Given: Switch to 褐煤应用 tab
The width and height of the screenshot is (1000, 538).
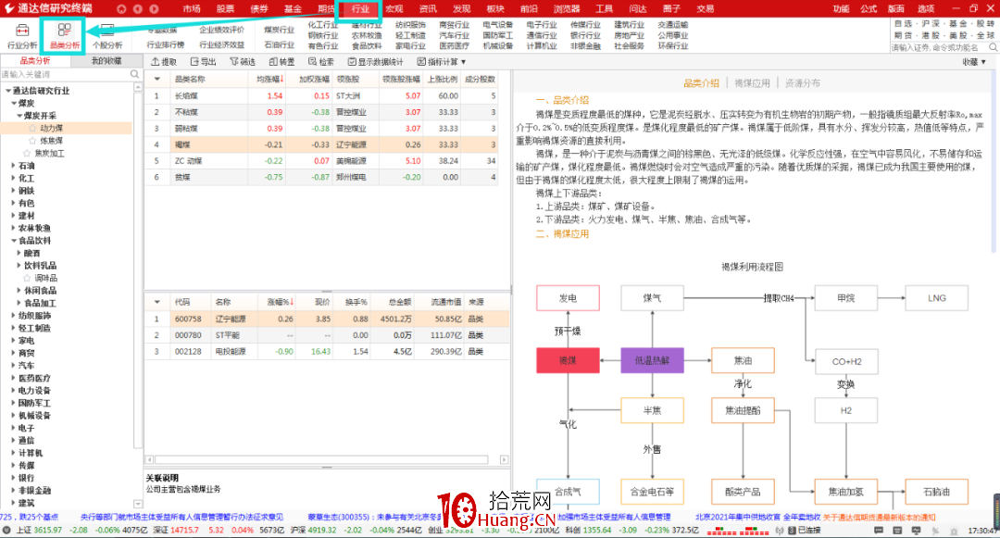Looking at the screenshot, I should (x=752, y=83).
